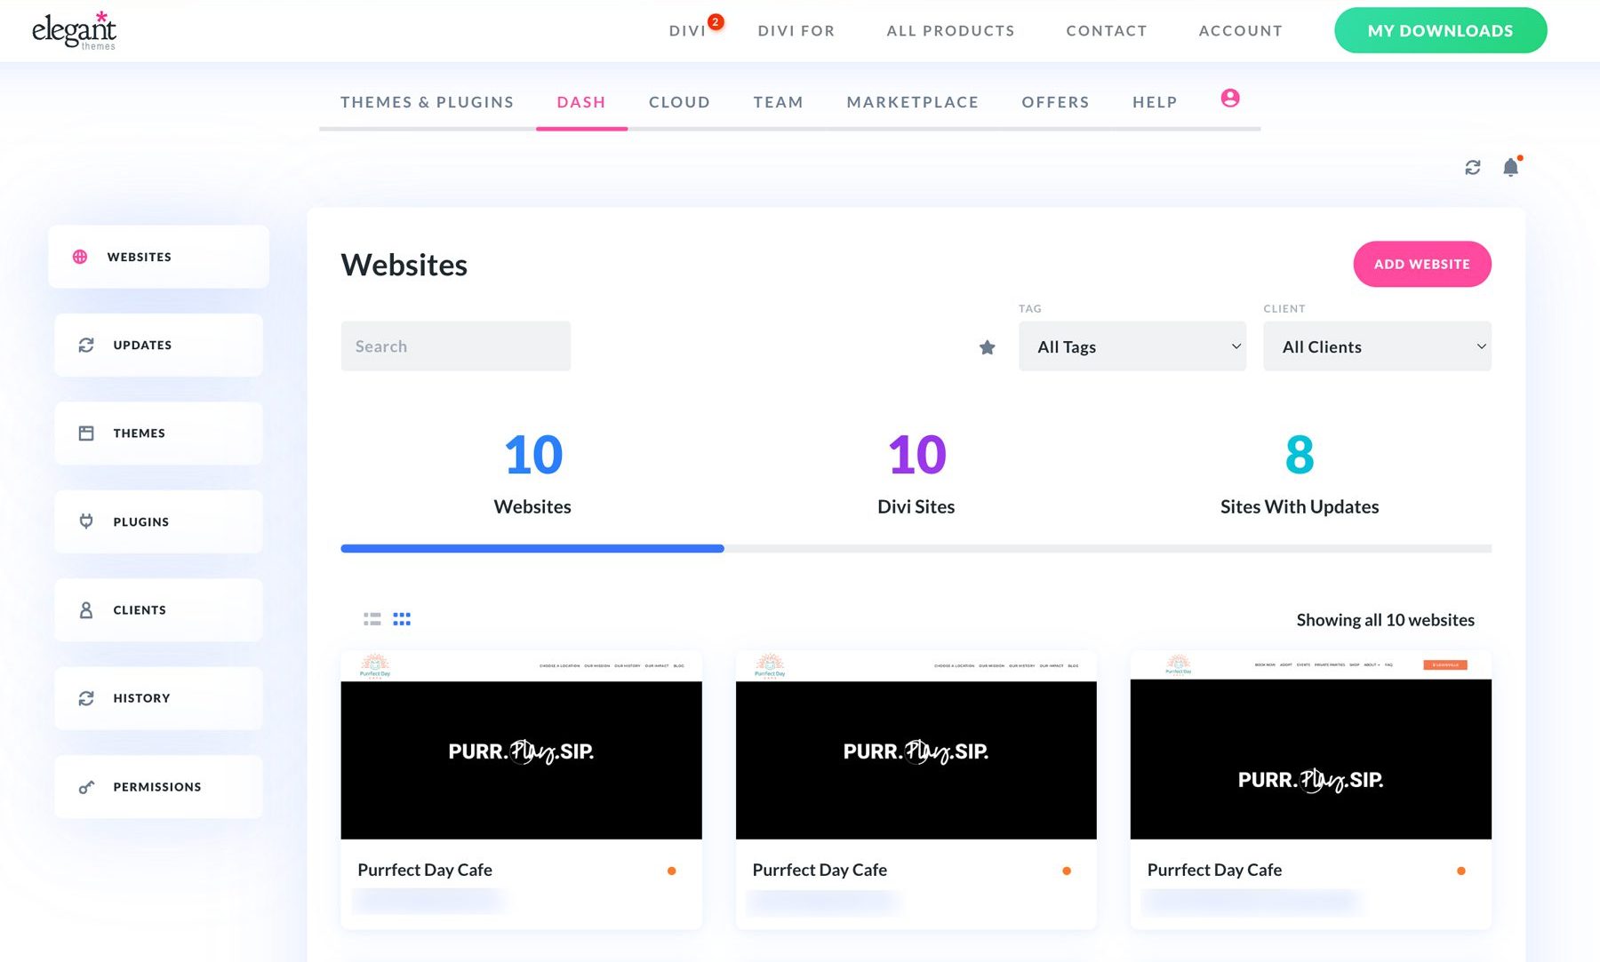Click the MY DOWNLOADS button

click(x=1440, y=30)
